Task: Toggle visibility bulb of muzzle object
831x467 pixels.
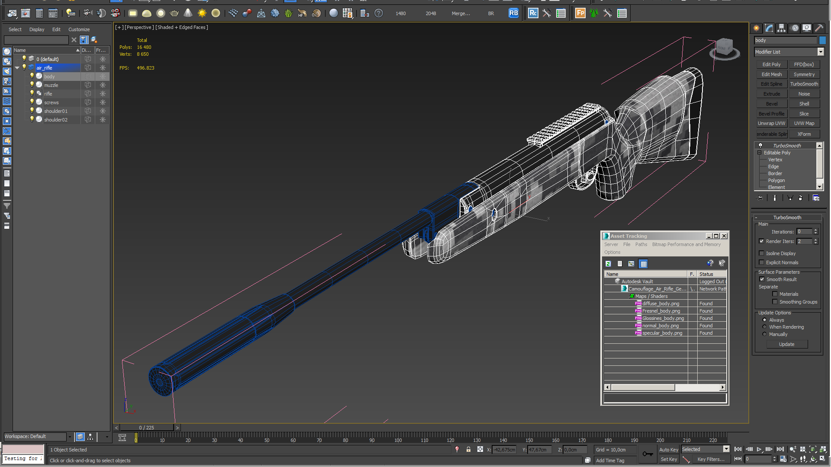Action: [x=32, y=85]
